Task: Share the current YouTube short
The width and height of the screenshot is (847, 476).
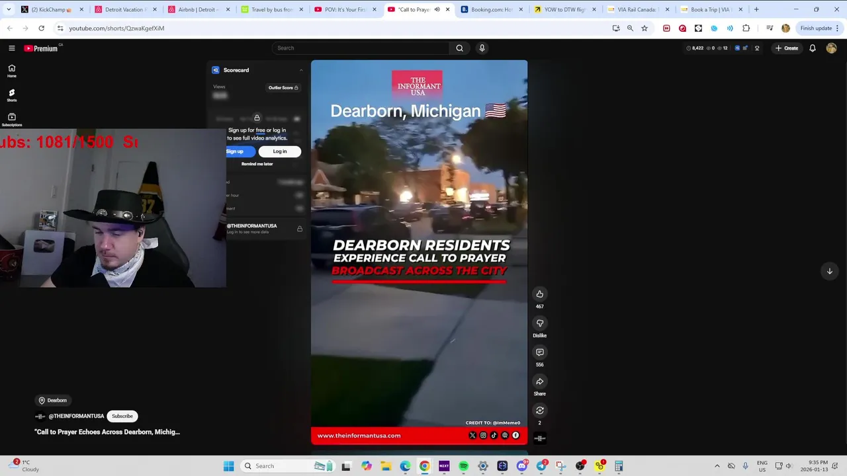Action: pos(539,381)
